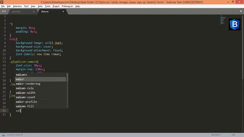
Task: Open the File menu
Action: pos(3,6)
